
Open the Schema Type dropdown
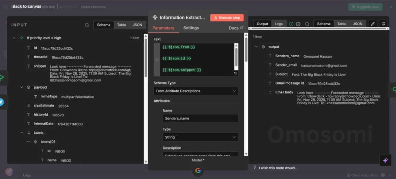click(196, 91)
